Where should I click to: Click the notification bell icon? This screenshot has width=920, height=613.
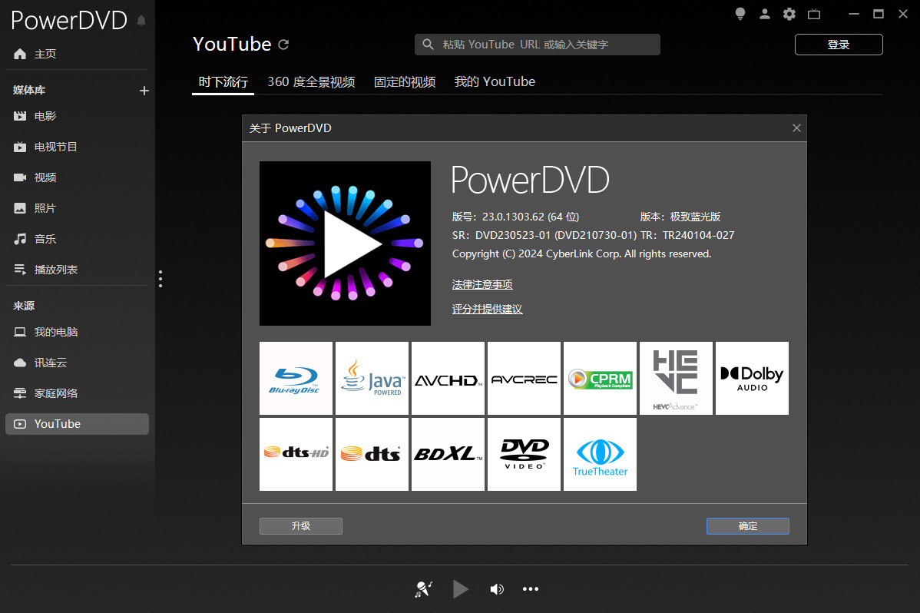[141, 21]
